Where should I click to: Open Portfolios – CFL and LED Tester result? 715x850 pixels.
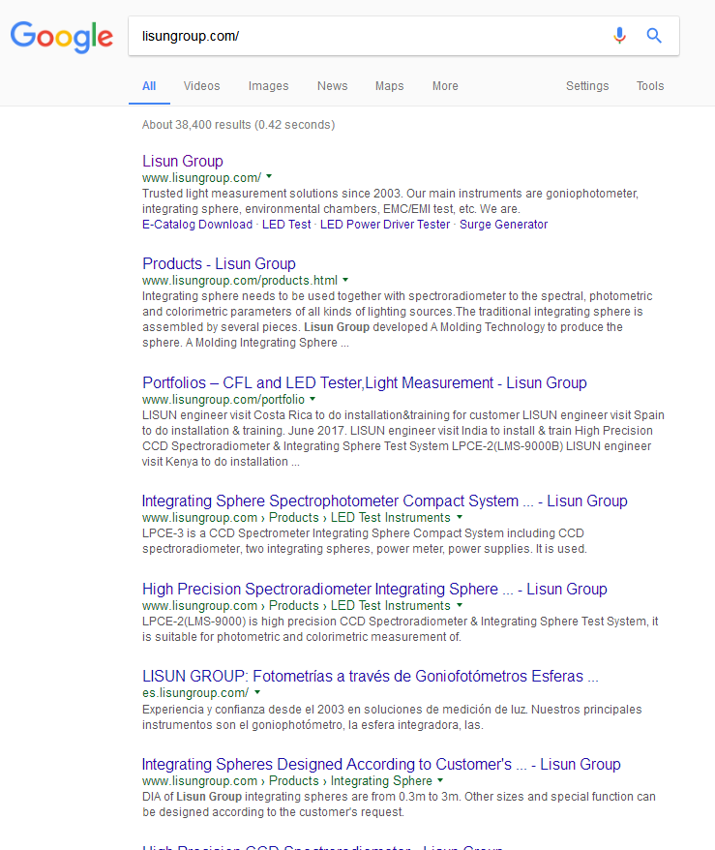click(x=365, y=382)
